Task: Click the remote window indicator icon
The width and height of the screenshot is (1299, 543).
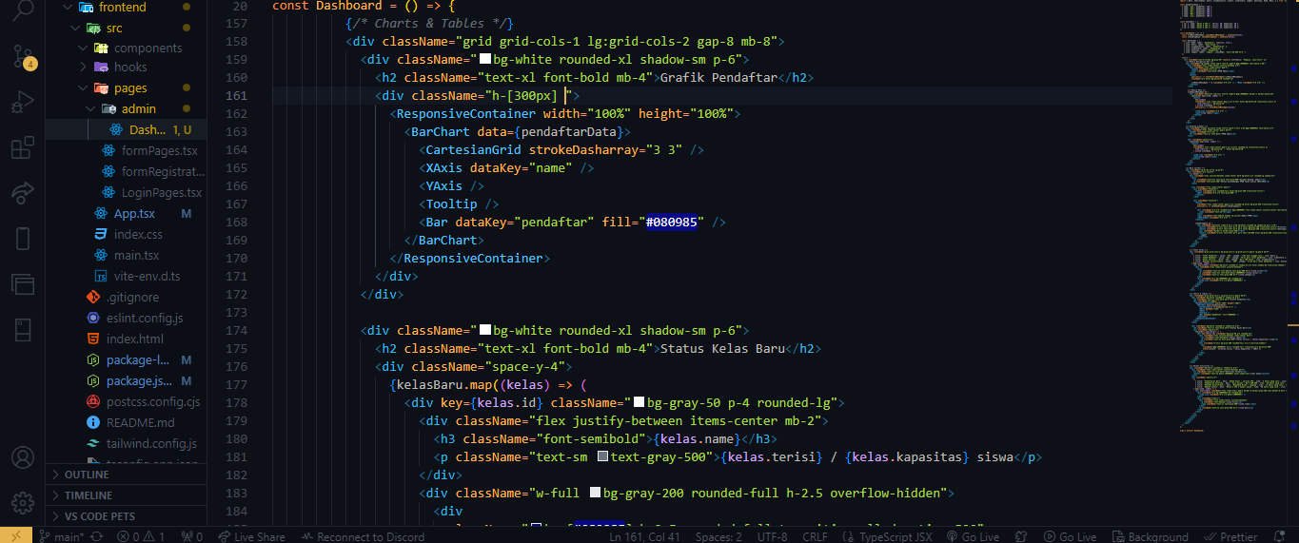Action: coord(16,536)
